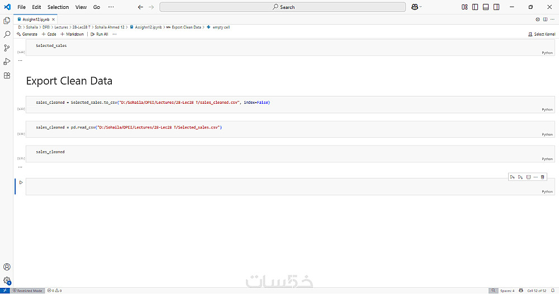
Task: Click the VS Code logo icon
Action: click(7, 7)
